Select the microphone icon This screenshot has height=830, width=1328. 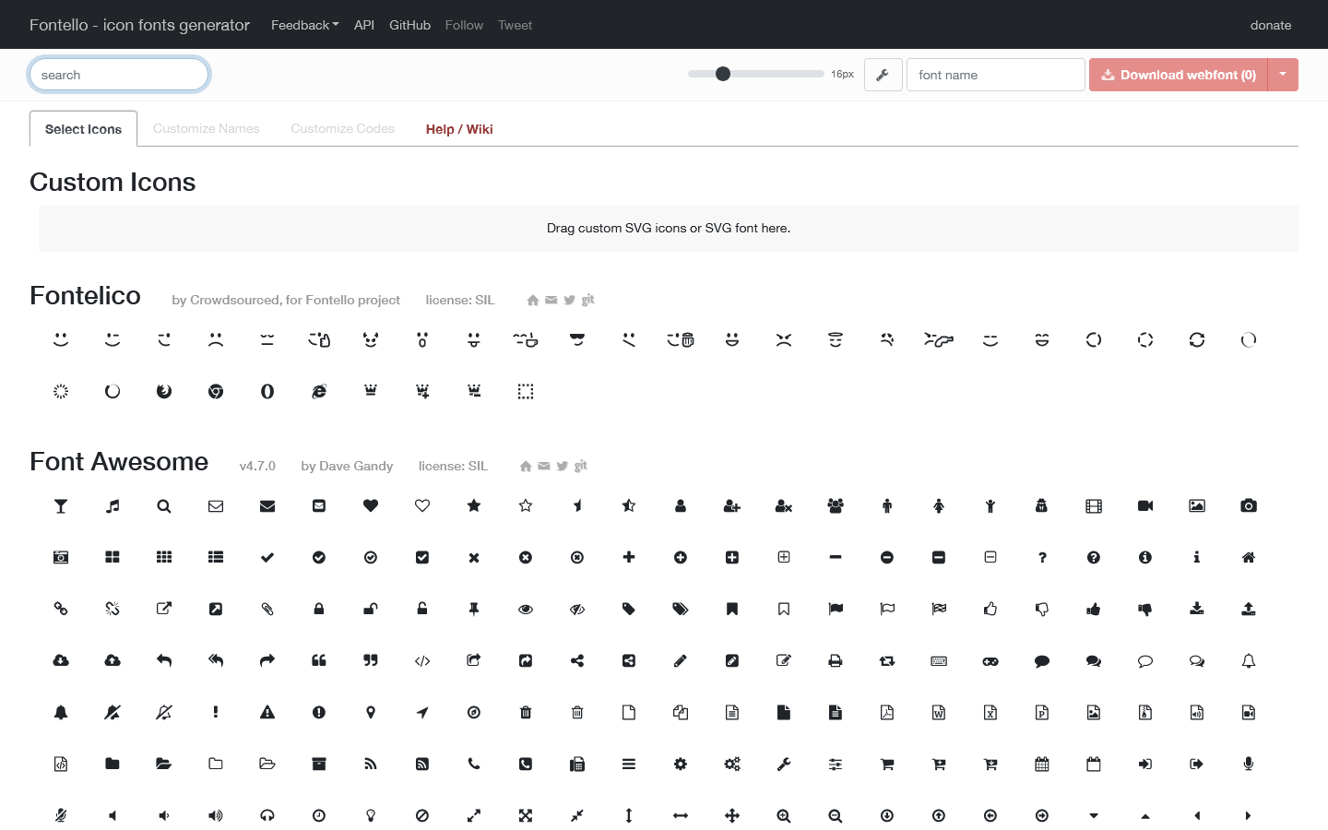point(1249,764)
